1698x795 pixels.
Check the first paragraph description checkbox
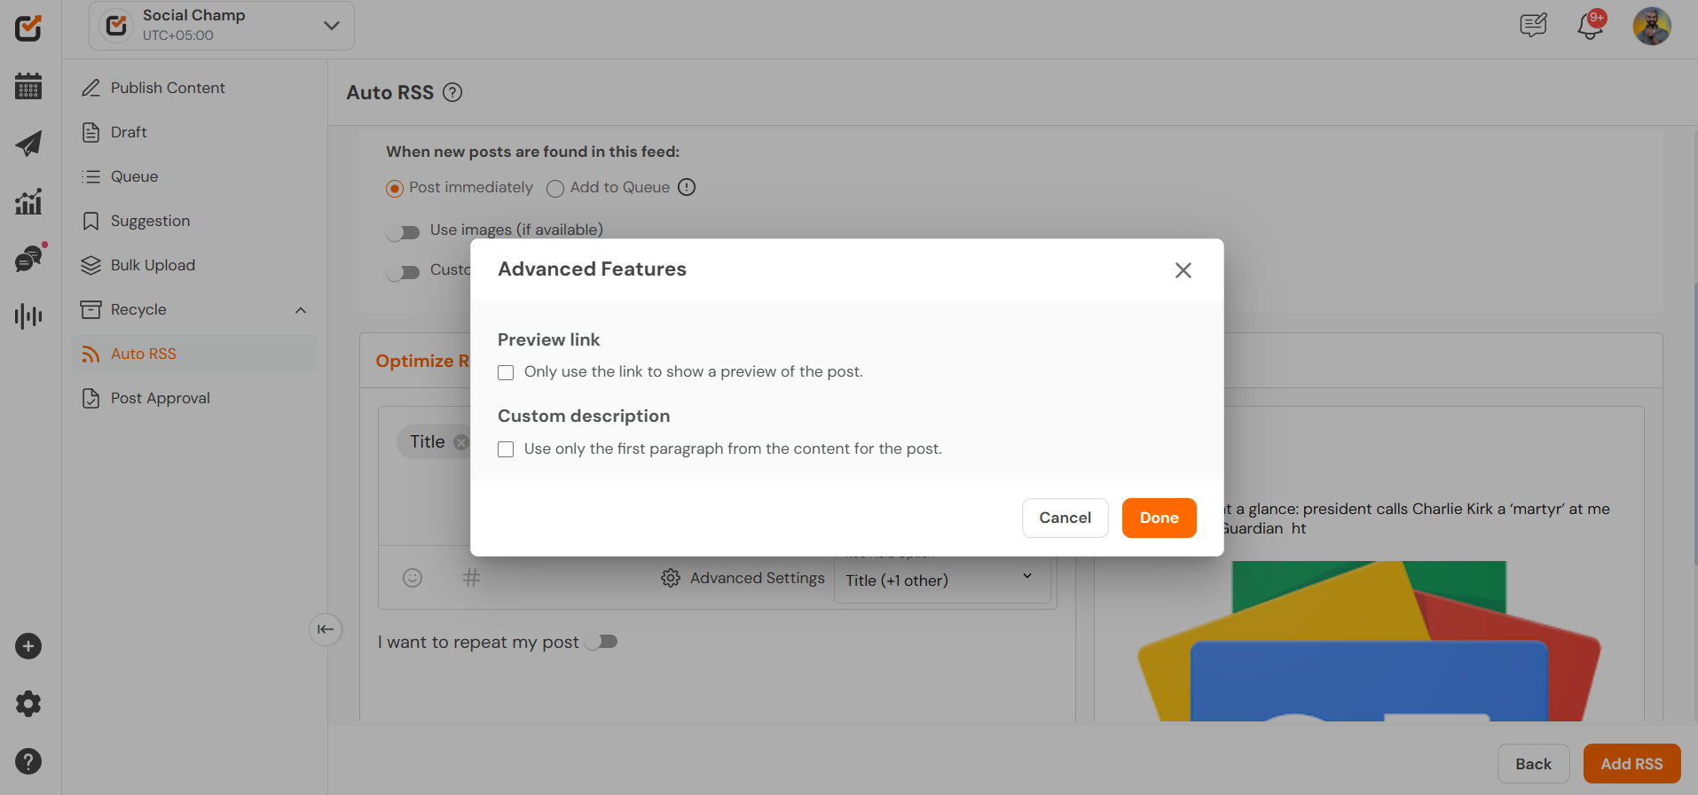506,449
